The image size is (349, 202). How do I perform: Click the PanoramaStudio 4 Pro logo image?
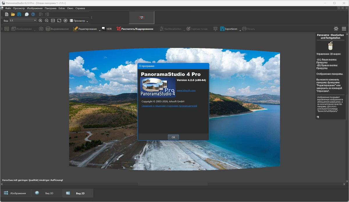pos(158,87)
